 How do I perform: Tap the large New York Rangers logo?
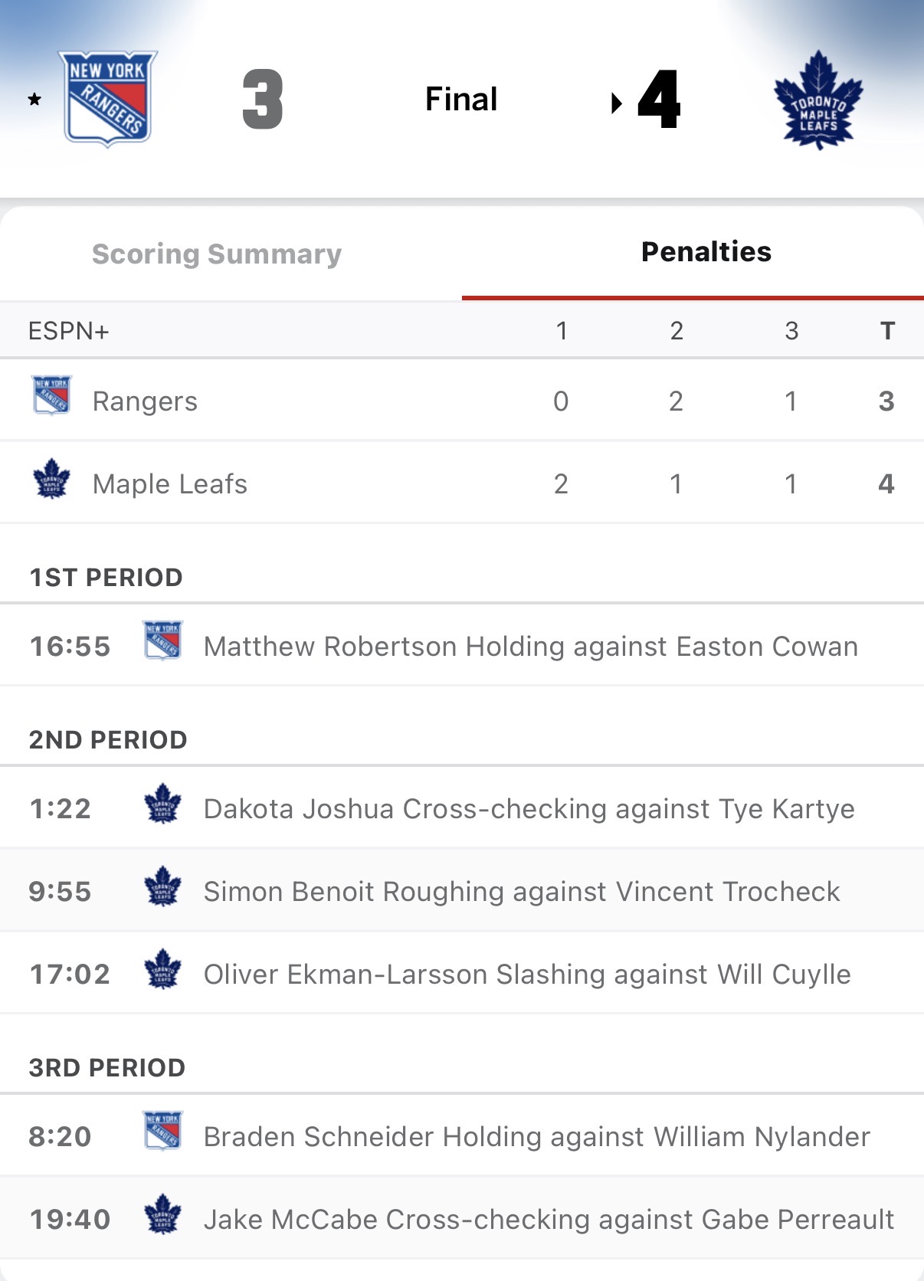pos(108,98)
